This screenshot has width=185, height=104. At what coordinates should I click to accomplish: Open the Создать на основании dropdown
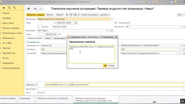pos(90,15)
